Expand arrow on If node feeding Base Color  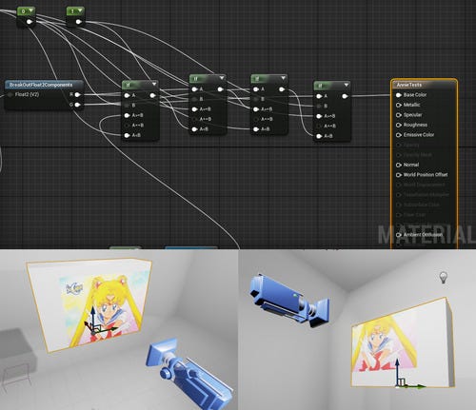click(347, 85)
